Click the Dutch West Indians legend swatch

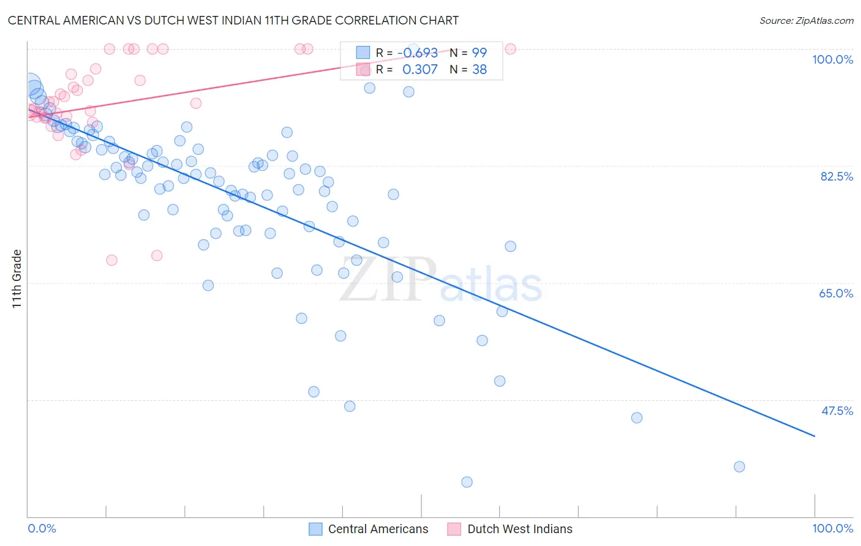tap(454, 529)
